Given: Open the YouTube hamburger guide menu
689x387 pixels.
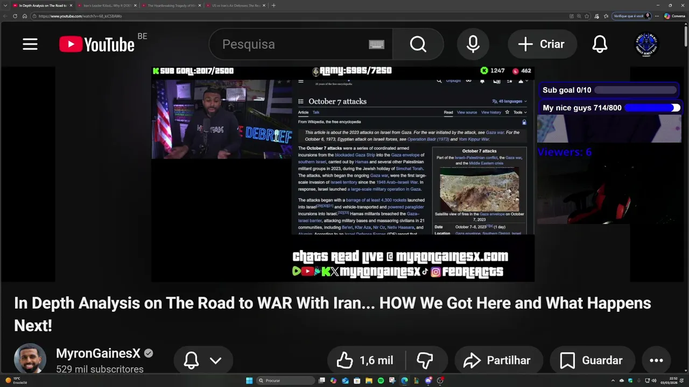Looking at the screenshot, I should coord(30,44).
